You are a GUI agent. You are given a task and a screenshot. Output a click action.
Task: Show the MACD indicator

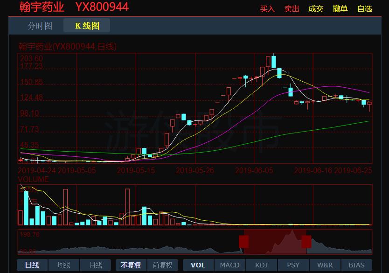click(x=230, y=265)
